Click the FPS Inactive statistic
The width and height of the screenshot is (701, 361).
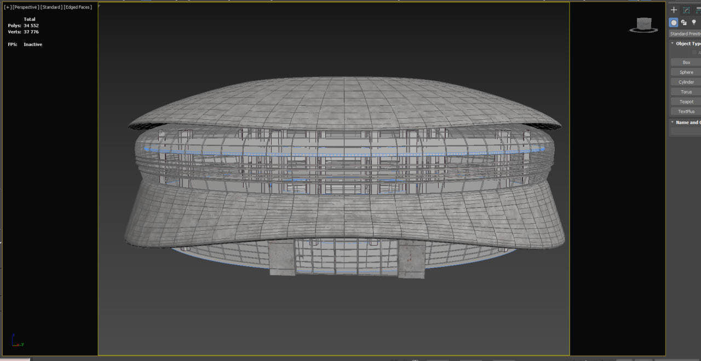25,44
